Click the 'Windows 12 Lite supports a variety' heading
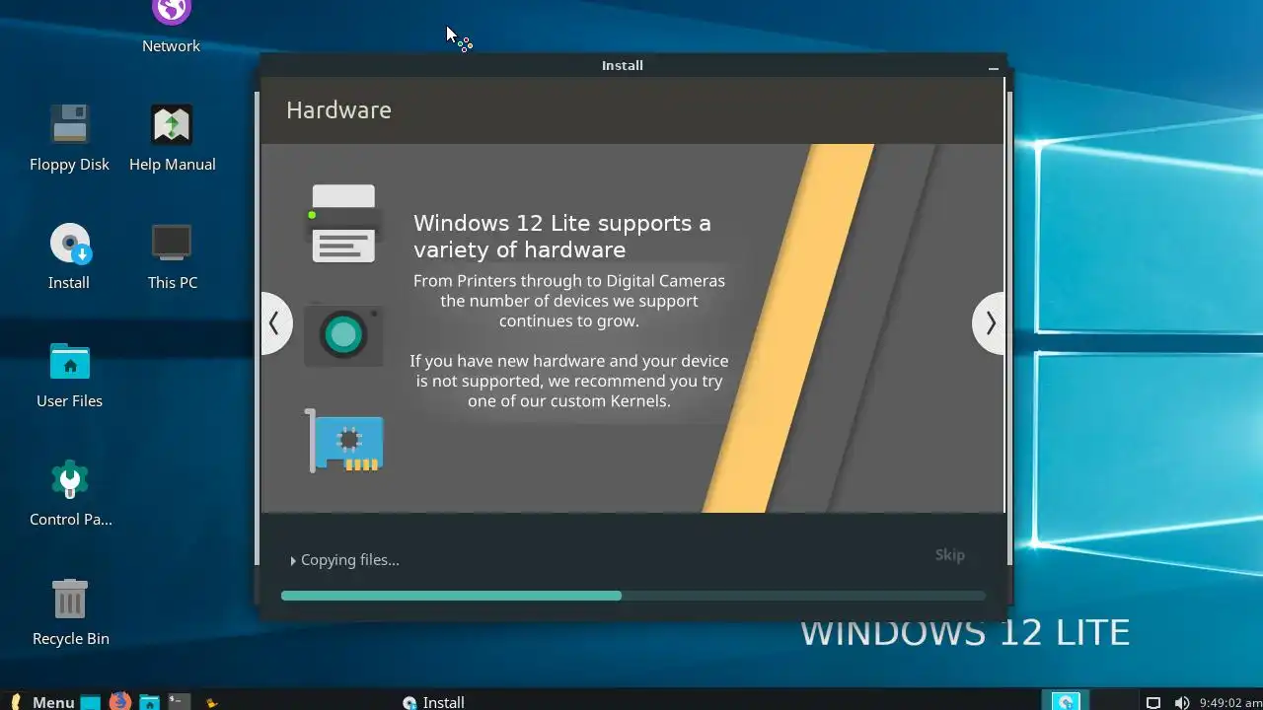Image resolution: width=1263 pixels, height=710 pixels. pyautogui.click(x=562, y=236)
